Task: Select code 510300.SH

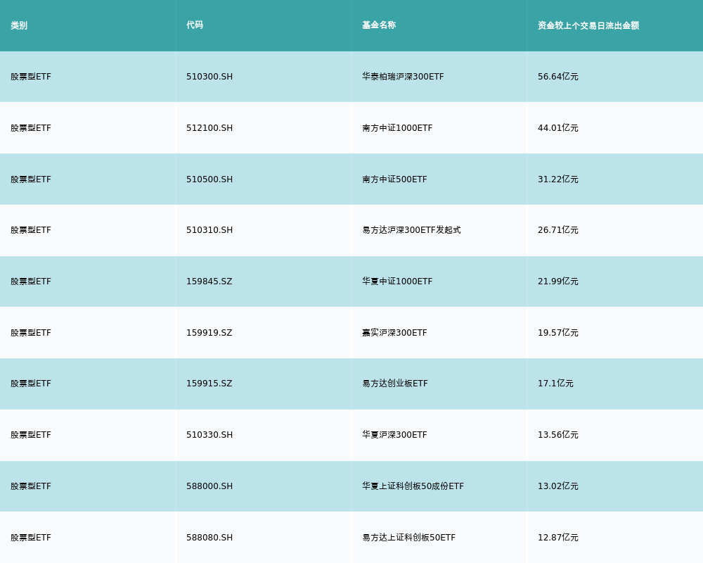Action: (209, 77)
